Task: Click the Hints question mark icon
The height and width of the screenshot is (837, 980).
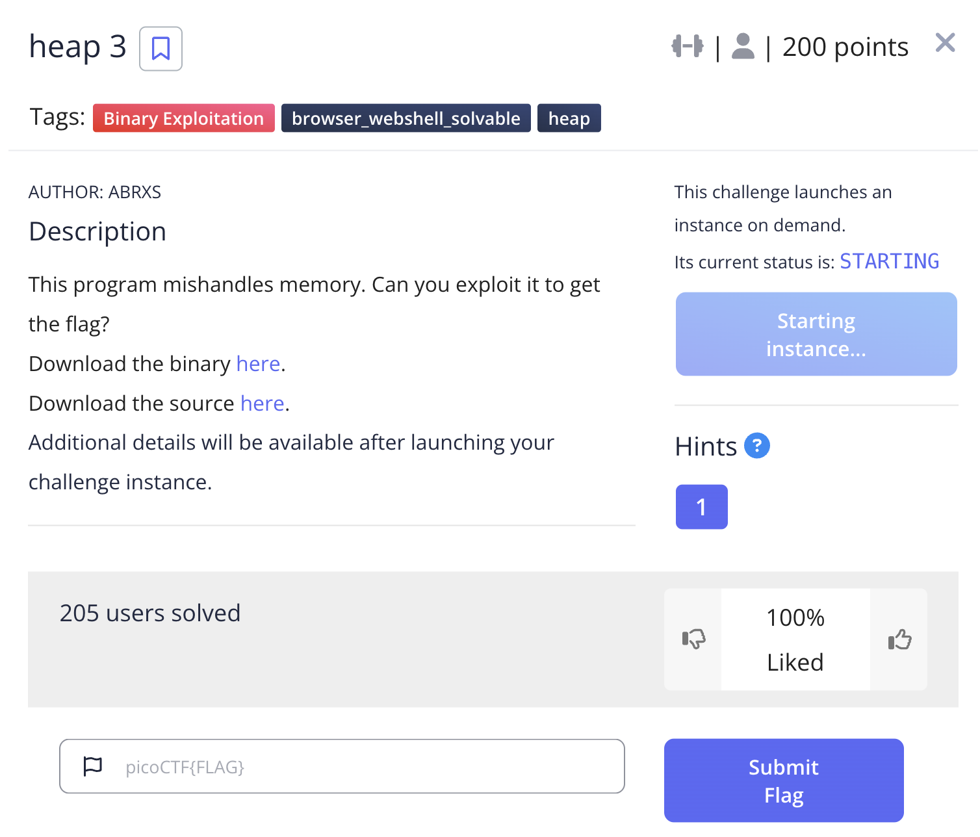Action: [x=756, y=446]
